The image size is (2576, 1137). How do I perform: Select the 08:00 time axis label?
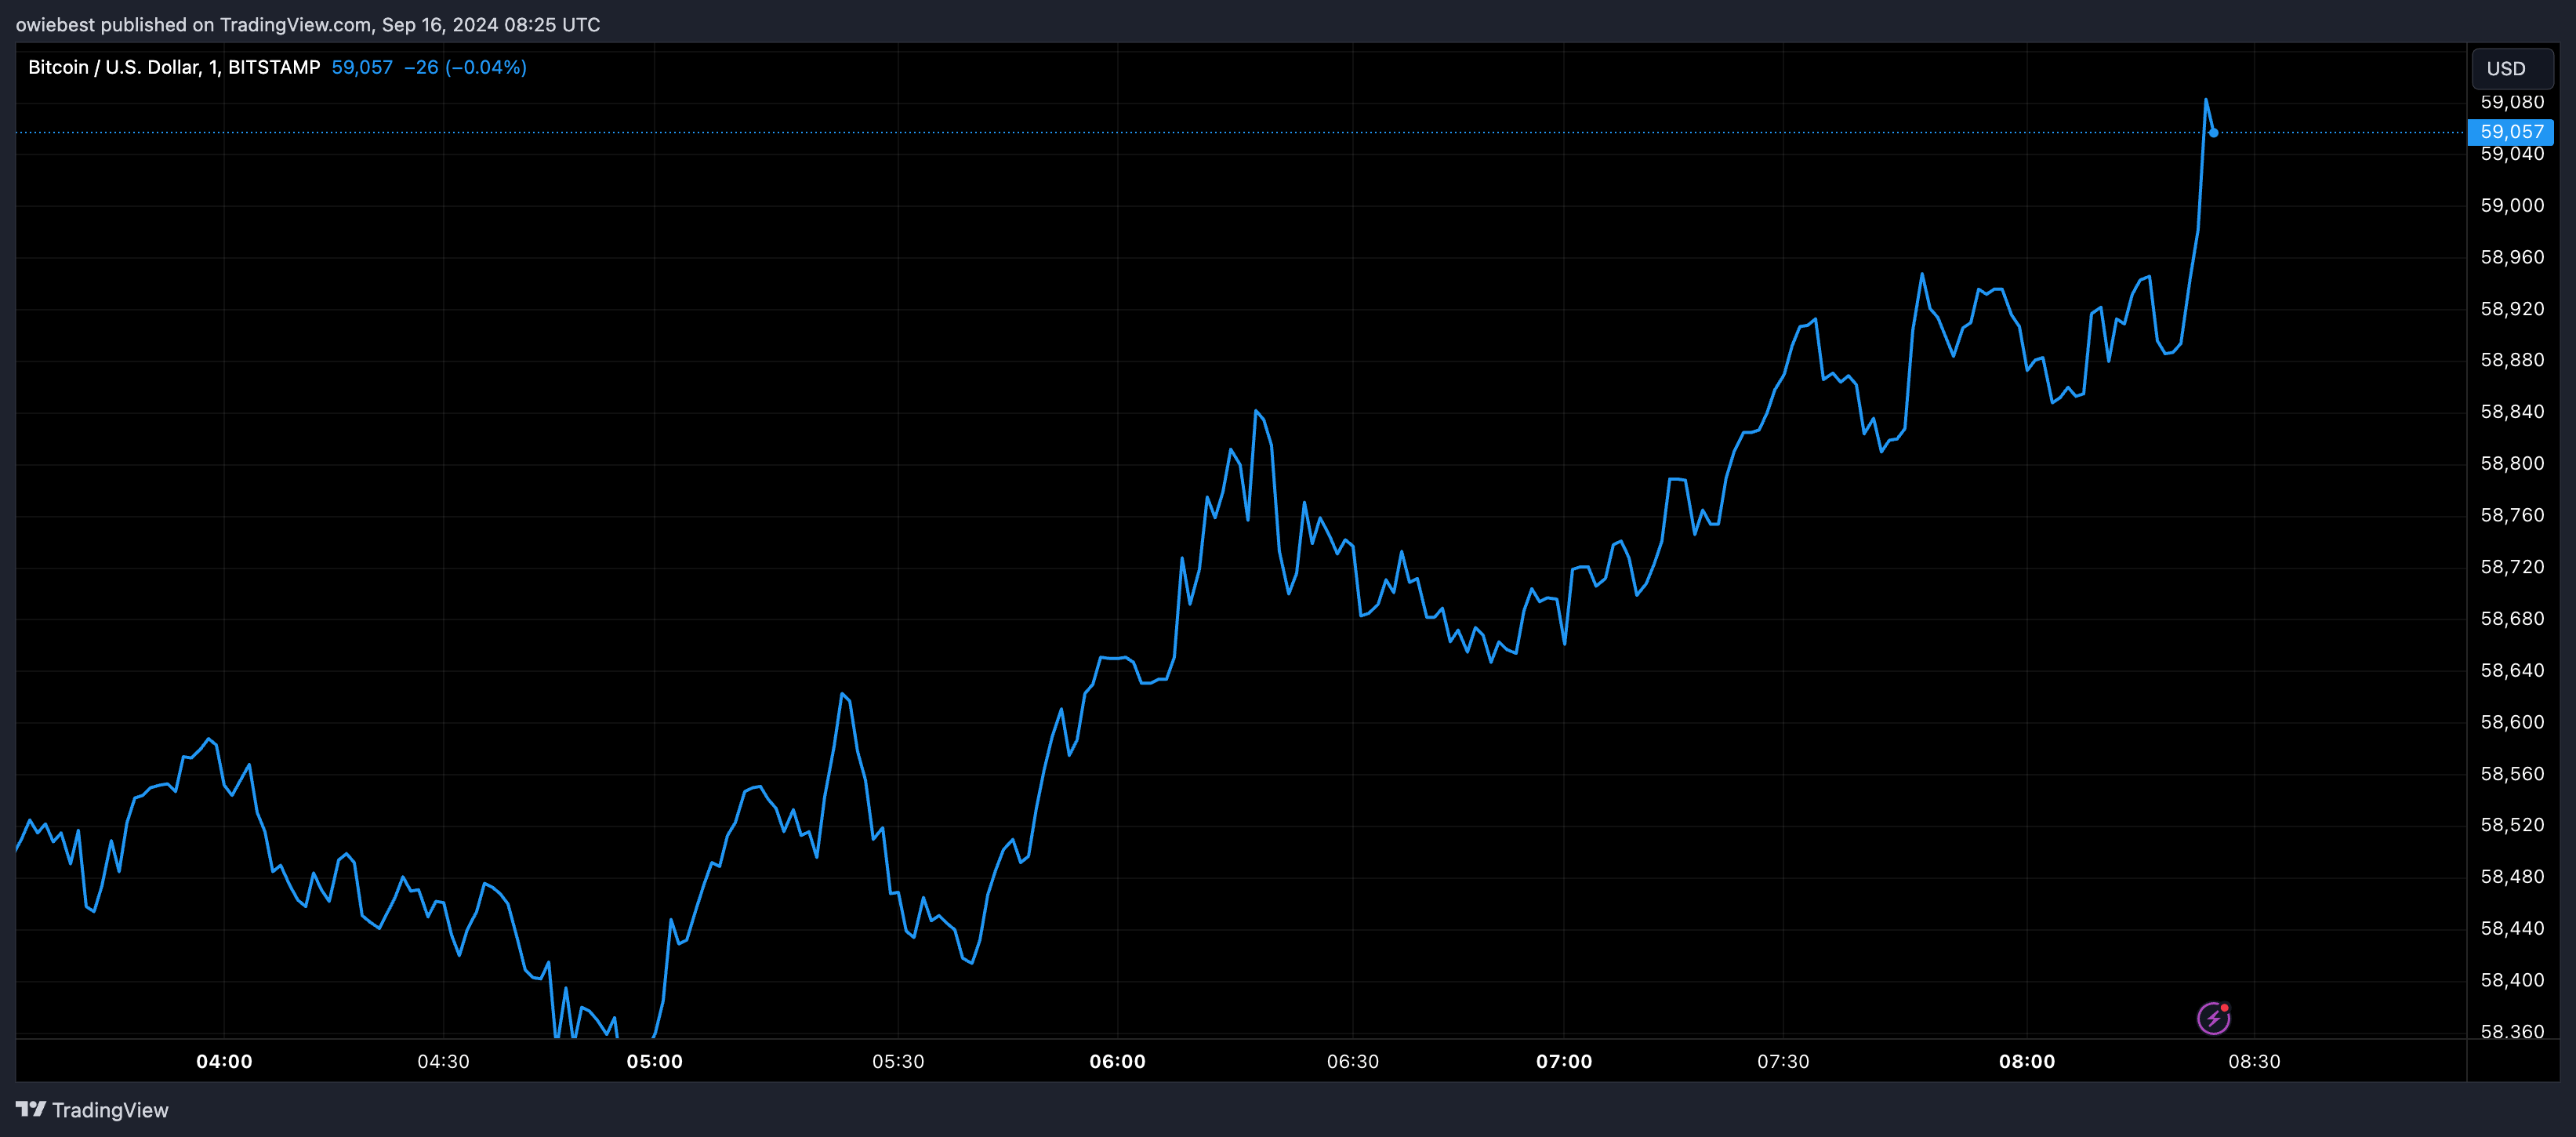click(2027, 1061)
